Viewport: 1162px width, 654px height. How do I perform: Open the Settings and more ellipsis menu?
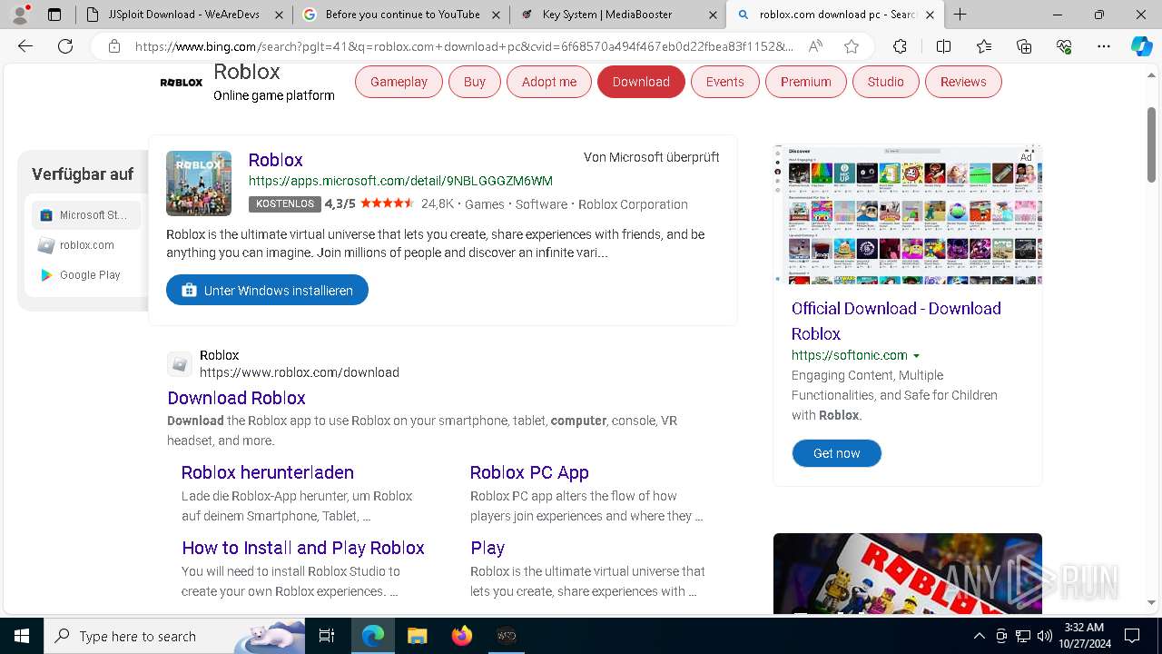[x=1104, y=46]
